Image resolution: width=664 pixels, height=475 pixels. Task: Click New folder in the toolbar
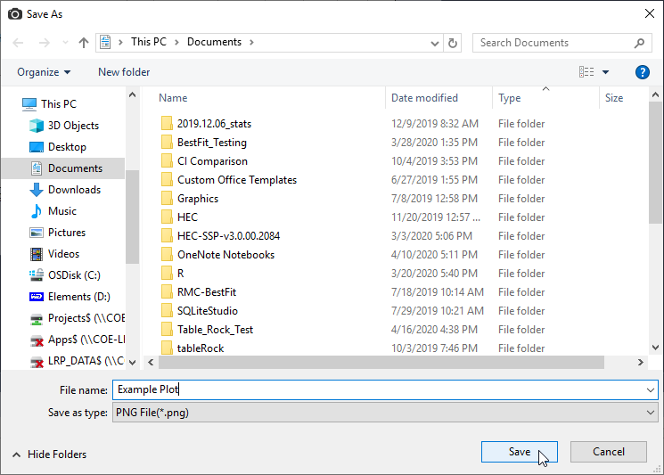pyautogui.click(x=124, y=72)
